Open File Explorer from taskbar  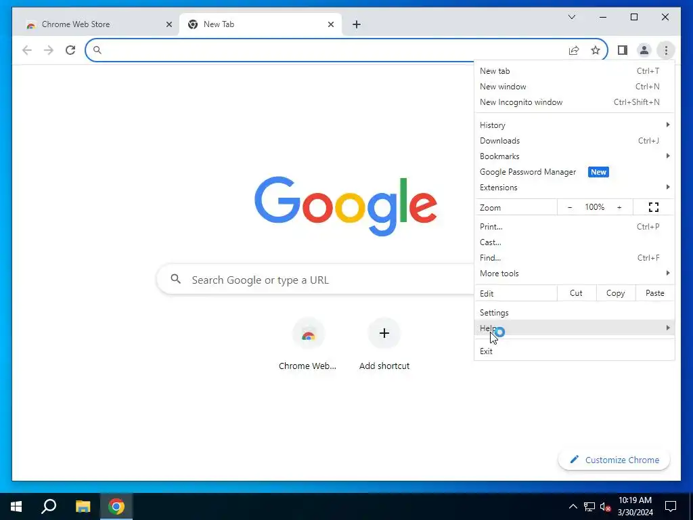[83, 506]
